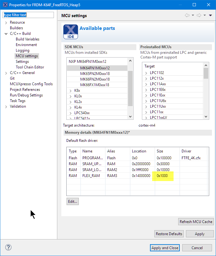The image size is (216, 256).
Task: Open the back history dropdown arrow
Action: coord(193,15)
